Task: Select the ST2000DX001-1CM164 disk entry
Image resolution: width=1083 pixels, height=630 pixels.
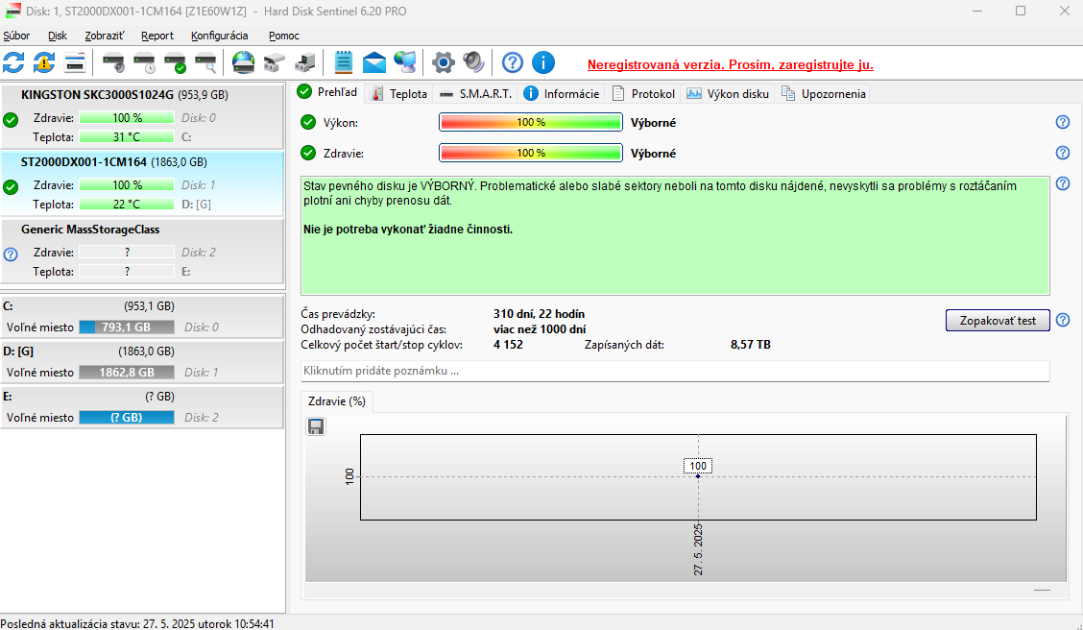Action: (x=142, y=183)
